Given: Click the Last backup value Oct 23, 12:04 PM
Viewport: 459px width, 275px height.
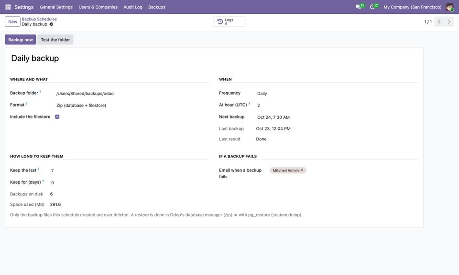Looking at the screenshot, I should tap(273, 128).
